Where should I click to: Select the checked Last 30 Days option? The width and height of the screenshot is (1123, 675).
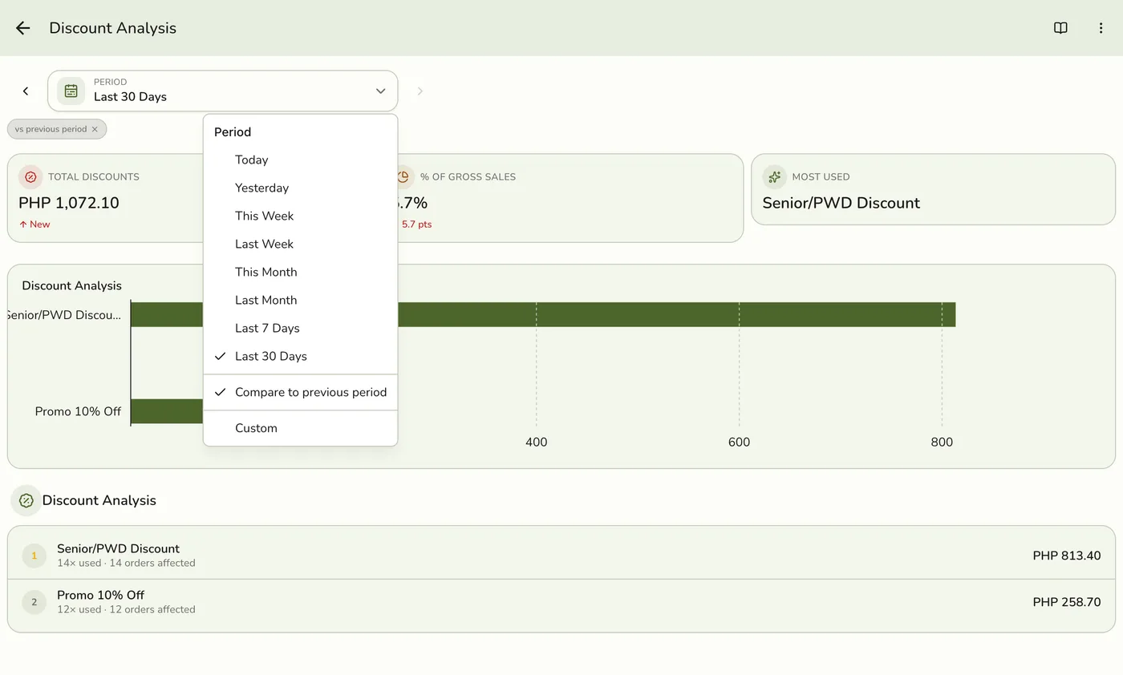click(300, 357)
